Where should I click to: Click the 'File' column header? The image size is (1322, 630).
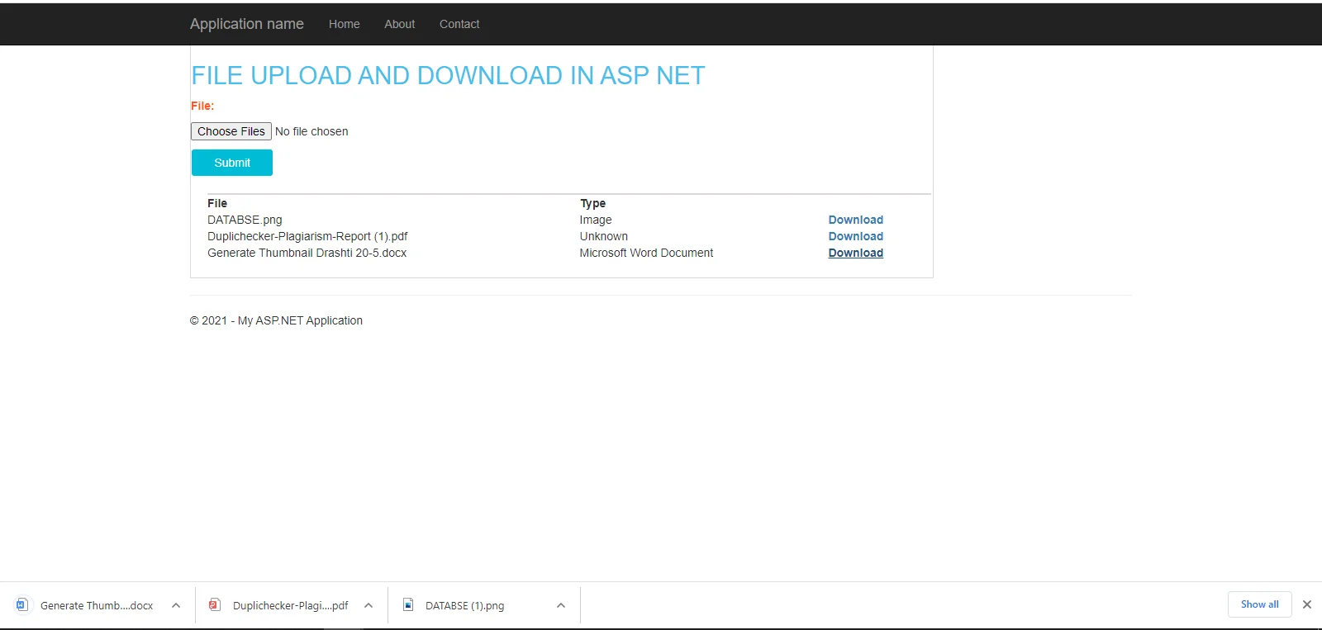click(217, 203)
